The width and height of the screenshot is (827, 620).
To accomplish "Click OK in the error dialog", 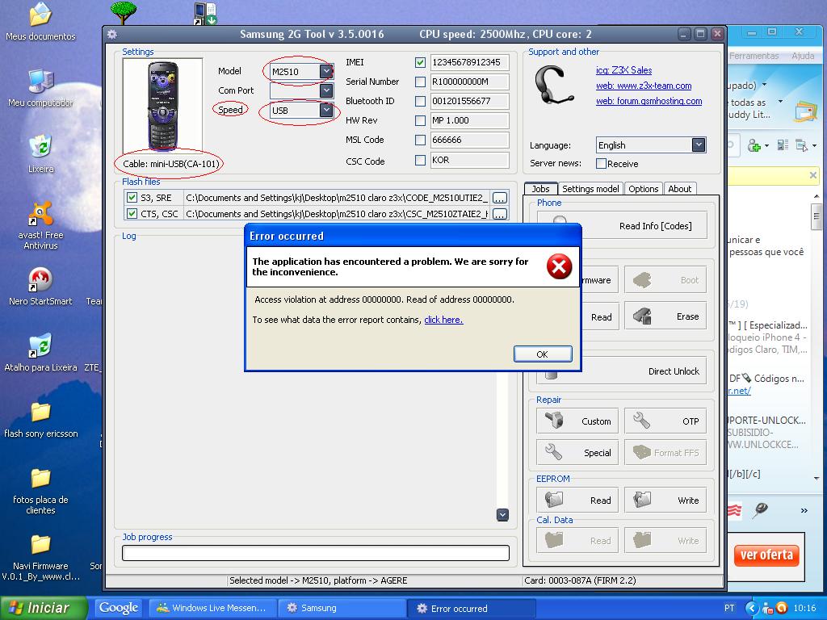I will [x=543, y=354].
